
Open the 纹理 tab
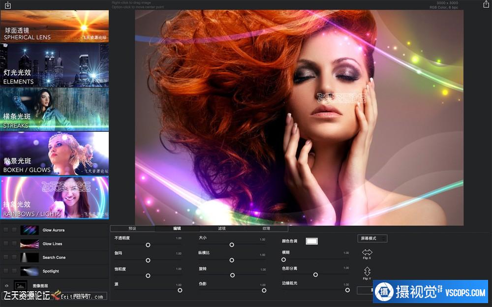(266, 228)
